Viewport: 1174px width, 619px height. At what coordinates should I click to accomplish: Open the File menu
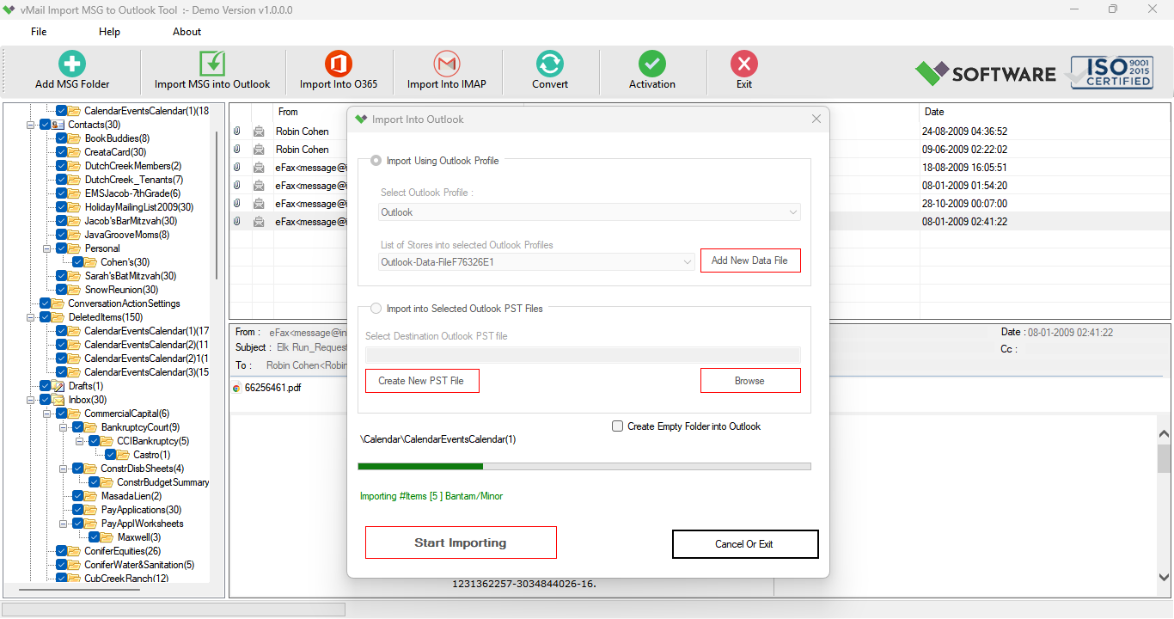click(x=39, y=32)
